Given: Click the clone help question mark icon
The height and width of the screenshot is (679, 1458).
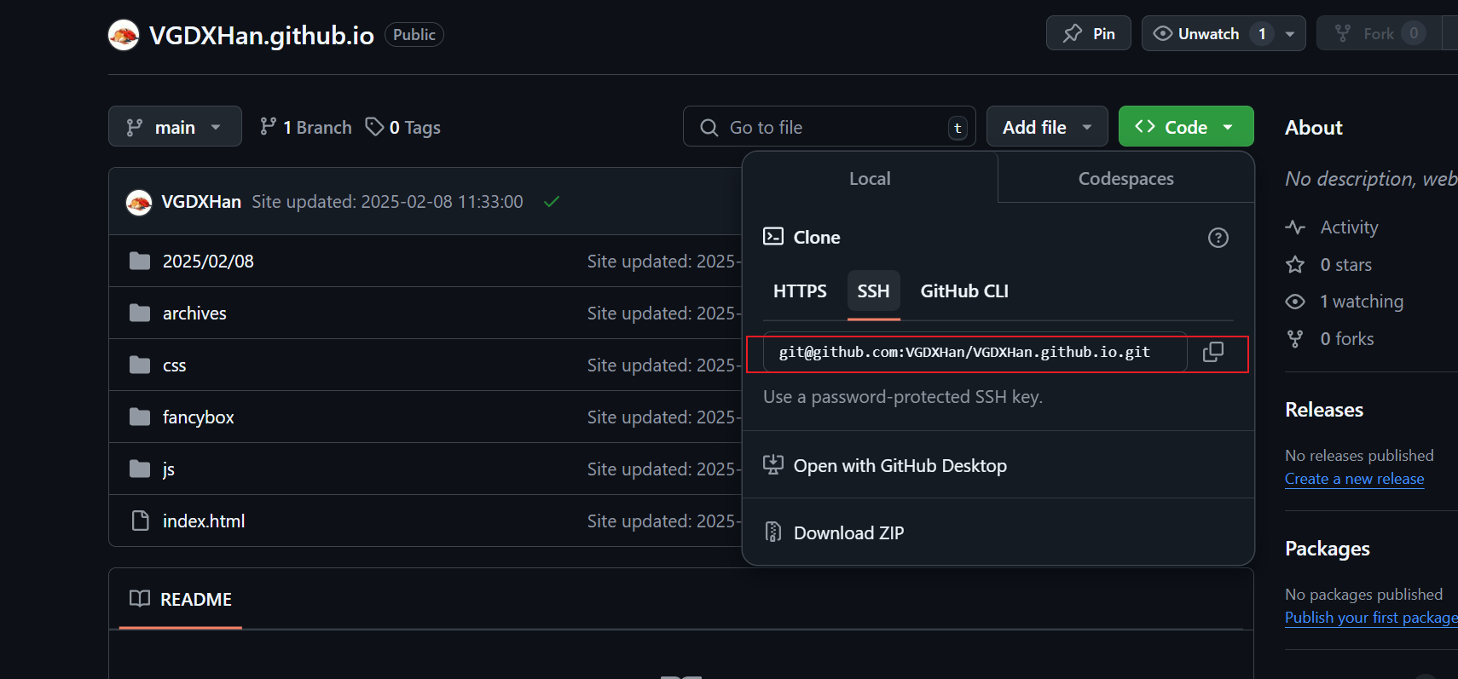Looking at the screenshot, I should [1218, 238].
